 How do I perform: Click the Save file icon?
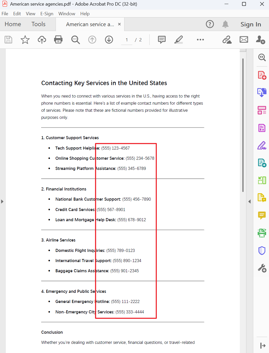[x=8, y=40]
